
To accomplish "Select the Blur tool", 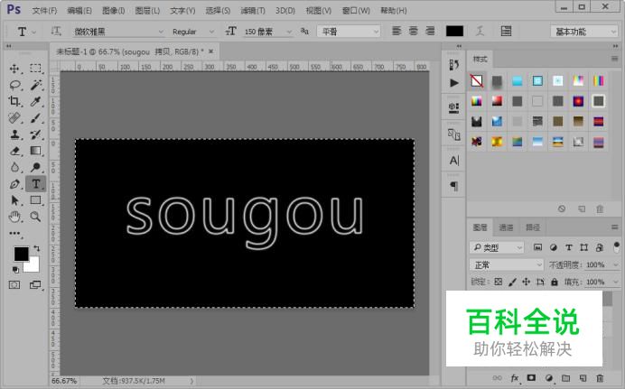I will [x=14, y=167].
